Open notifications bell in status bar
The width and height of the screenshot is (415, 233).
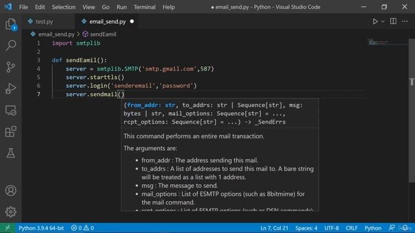(405, 228)
